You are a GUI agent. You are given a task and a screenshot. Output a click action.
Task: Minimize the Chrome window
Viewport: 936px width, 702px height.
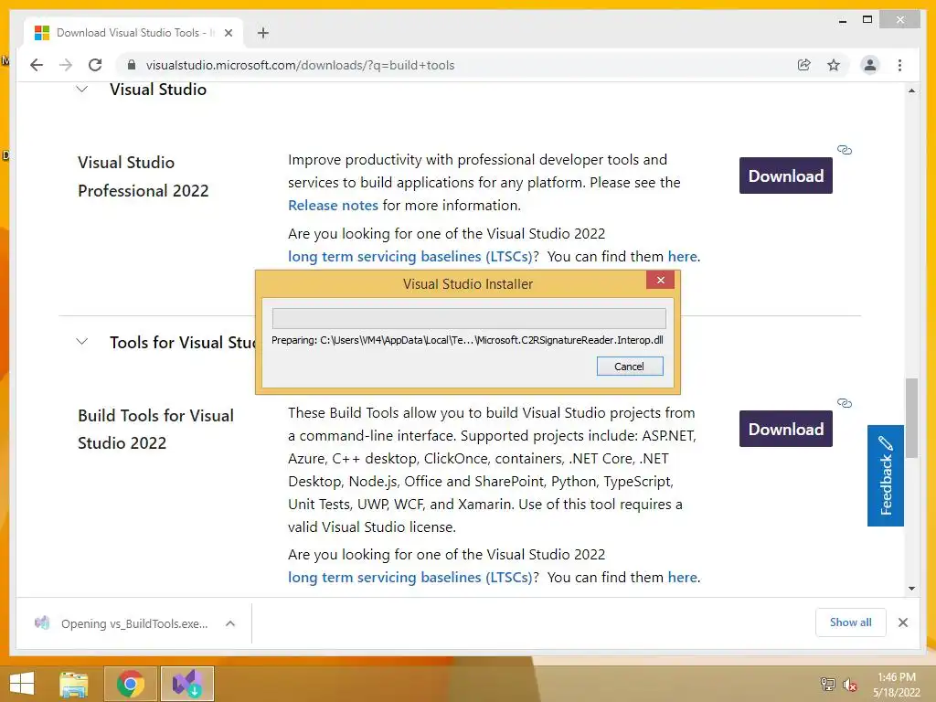click(842, 20)
